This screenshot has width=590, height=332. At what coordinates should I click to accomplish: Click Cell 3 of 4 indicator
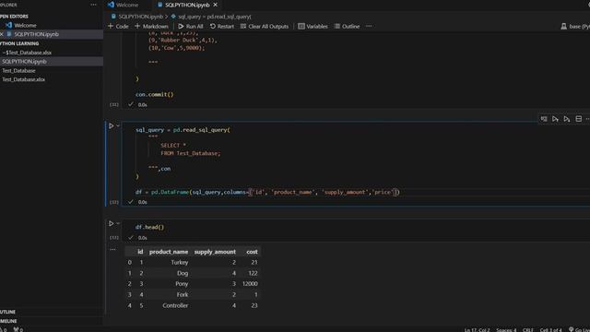551,330
